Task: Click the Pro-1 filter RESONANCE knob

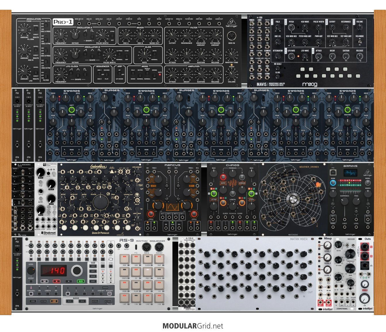Action: (187, 36)
